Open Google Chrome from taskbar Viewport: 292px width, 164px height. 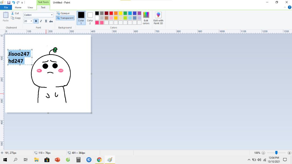pos(99,160)
